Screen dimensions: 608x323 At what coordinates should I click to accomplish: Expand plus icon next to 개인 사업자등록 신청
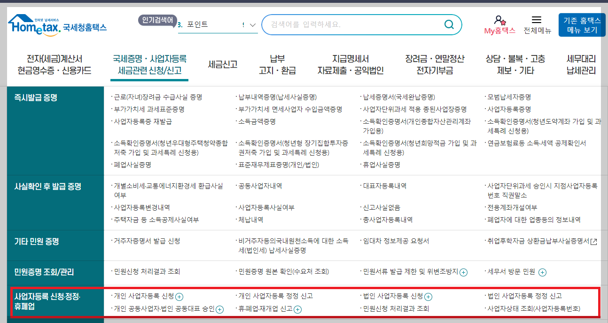point(179,297)
